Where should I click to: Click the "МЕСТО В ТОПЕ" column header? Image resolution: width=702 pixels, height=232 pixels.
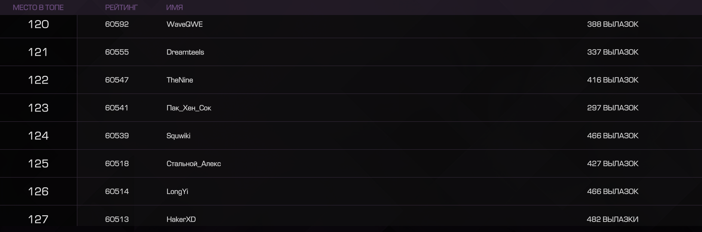pos(38,7)
